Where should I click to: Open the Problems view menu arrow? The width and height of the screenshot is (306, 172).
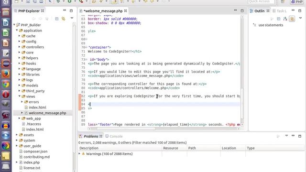coord(286,136)
